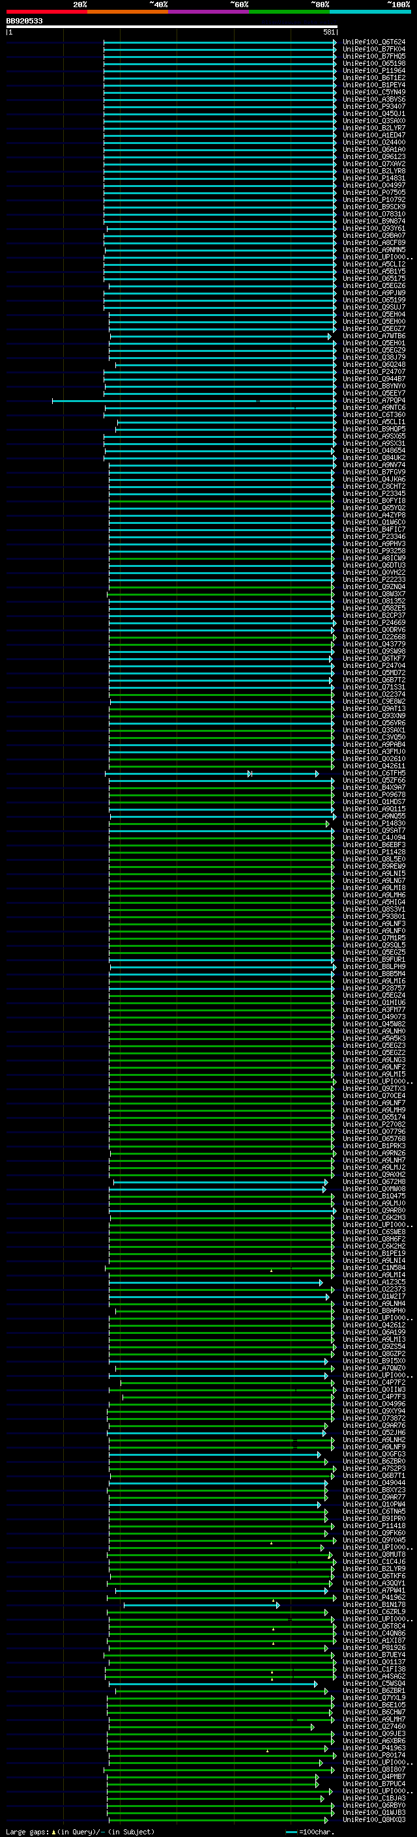Open hit UniRef100_A8CF89
The image size is (417, 1837).
[x=373, y=242]
